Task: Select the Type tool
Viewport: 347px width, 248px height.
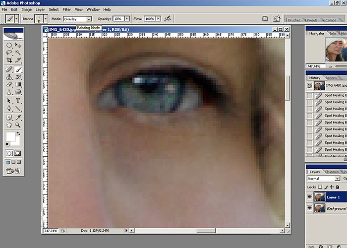Action: click(x=18, y=101)
